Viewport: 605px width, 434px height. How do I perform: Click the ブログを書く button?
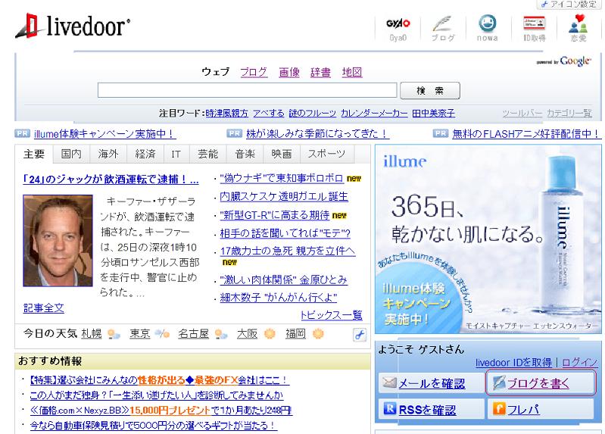[541, 383]
